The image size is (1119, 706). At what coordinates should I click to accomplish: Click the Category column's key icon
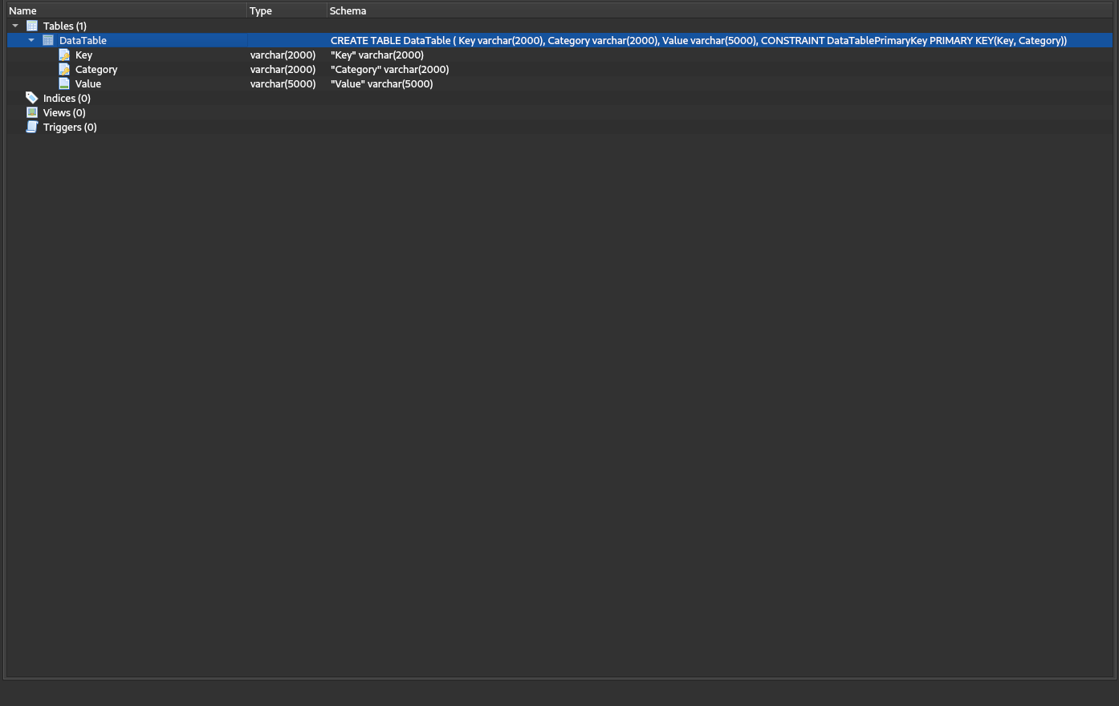[64, 69]
